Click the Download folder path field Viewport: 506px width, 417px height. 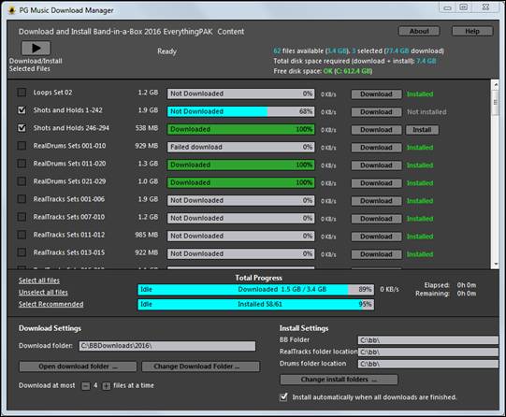167,346
